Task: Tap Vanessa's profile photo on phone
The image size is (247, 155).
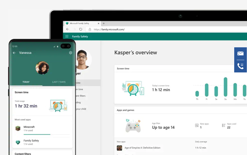Action: click(42, 68)
